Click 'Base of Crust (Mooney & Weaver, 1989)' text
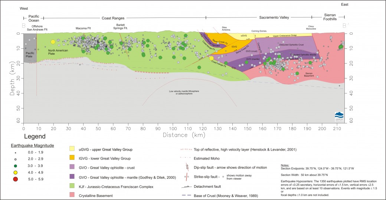Image resolution: width=386 pixels, height=200 pixels. [226, 196]
